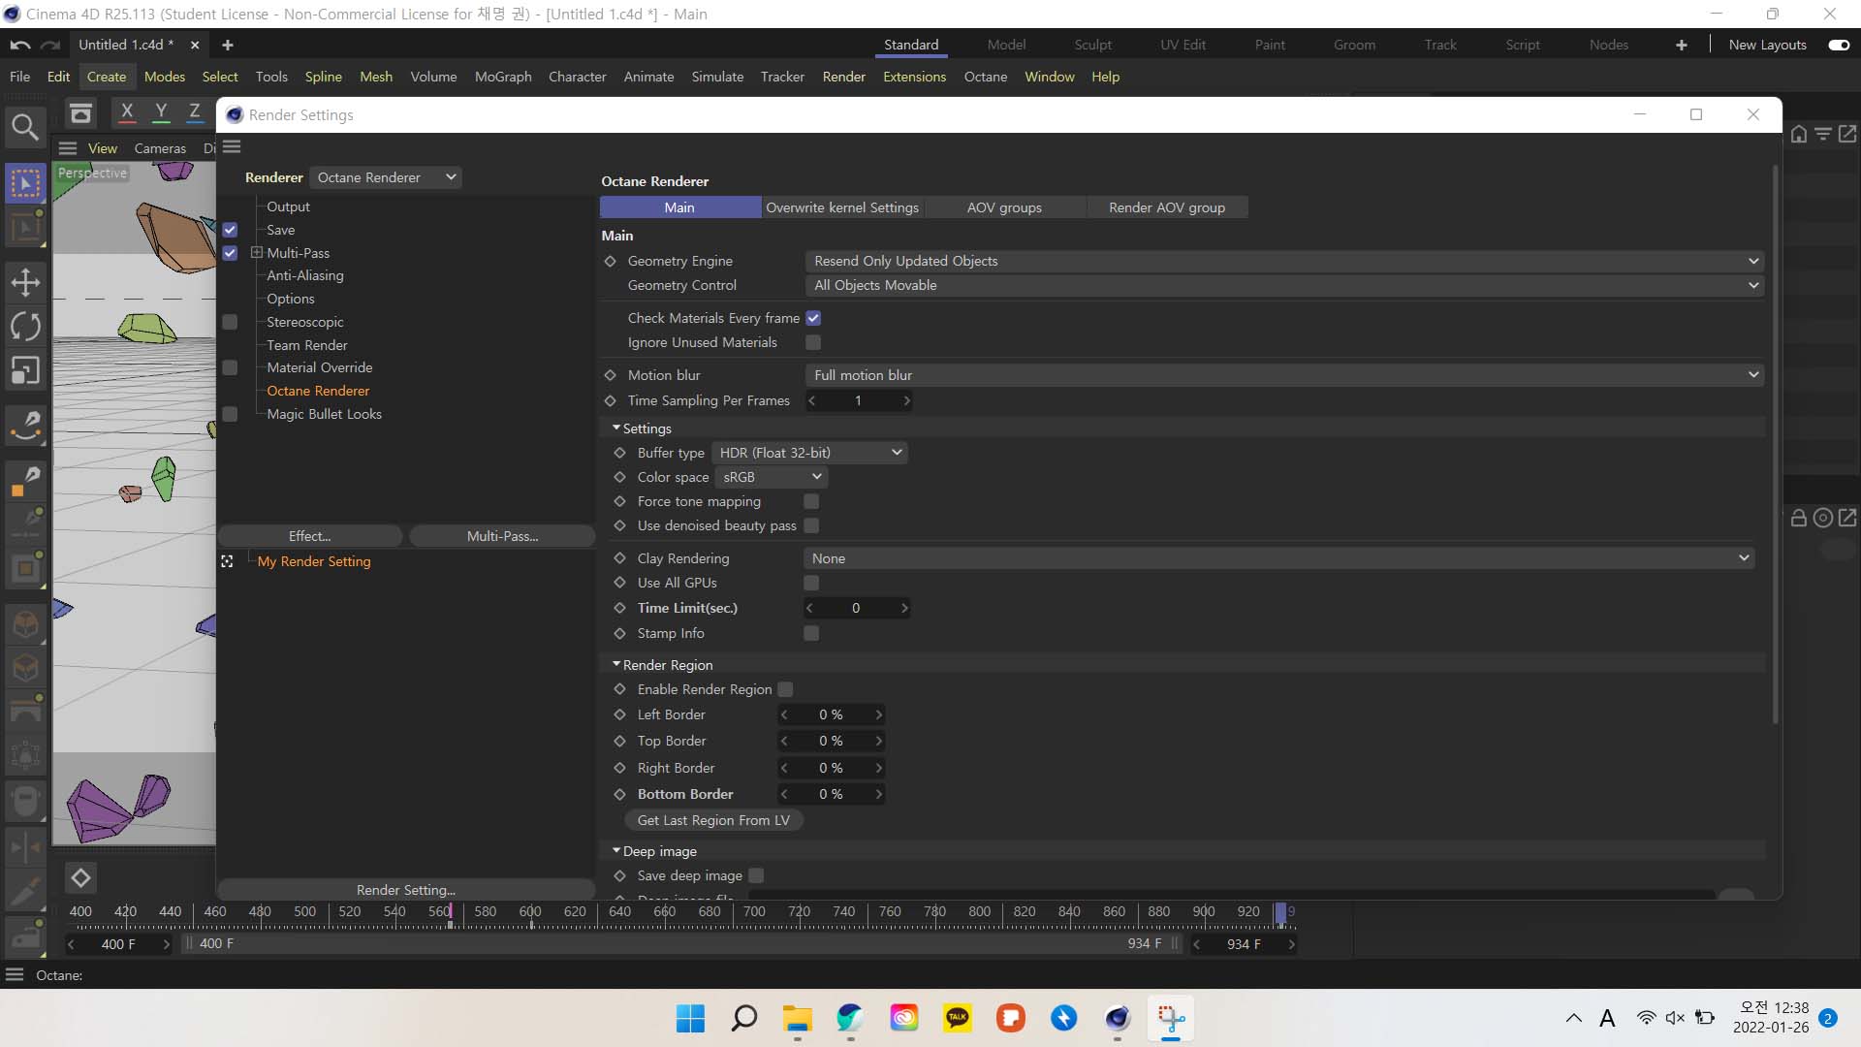
Task: Click the home icon in right panel
Action: click(x=1799, y=134)
